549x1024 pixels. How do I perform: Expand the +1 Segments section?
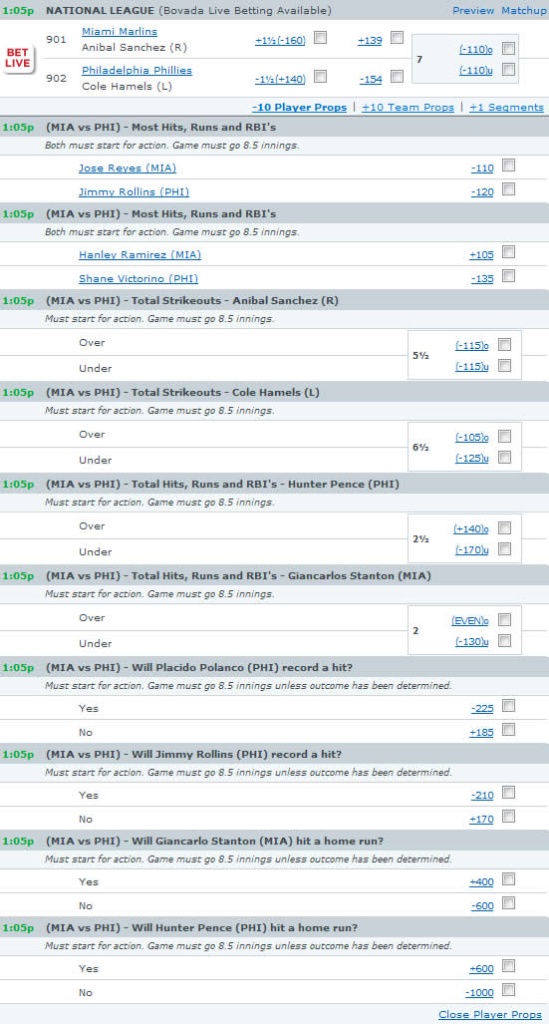tap(506, 107)
